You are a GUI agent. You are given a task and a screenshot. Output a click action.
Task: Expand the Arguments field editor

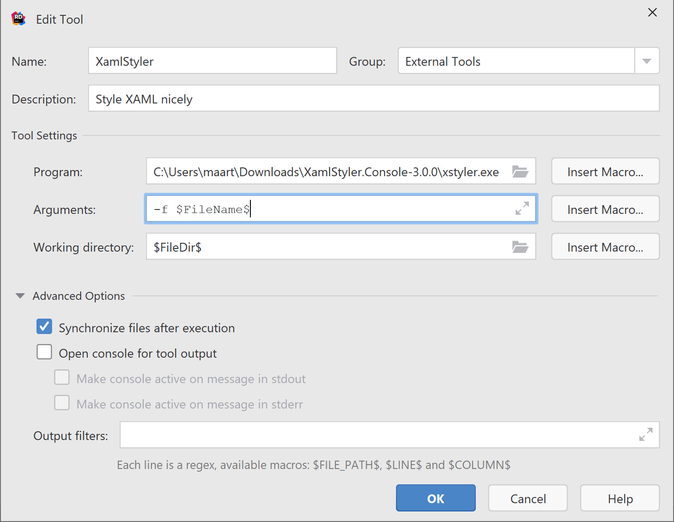tap(522, 208)
